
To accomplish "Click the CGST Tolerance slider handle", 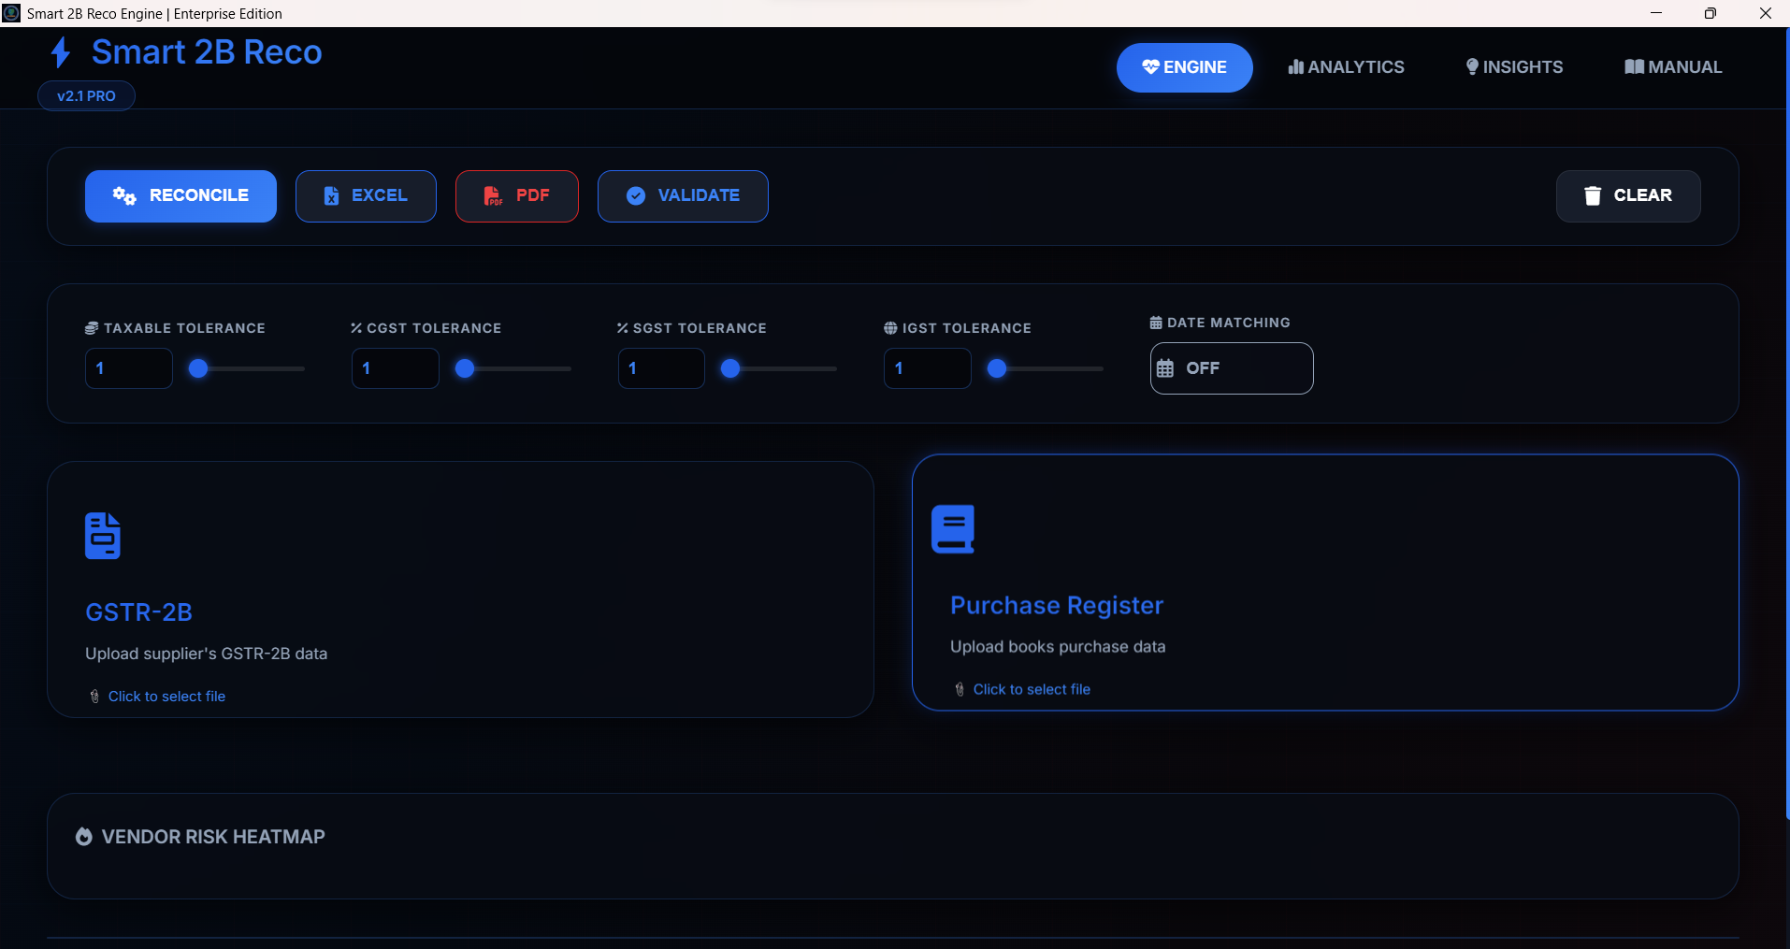I will [465, 368].
